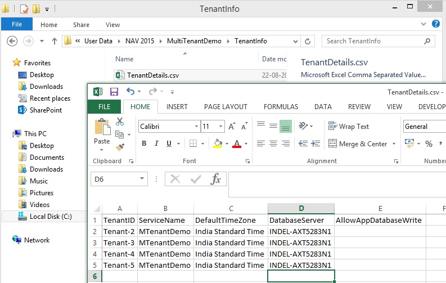Open the Calibri font name dropdown
446x283 pixels.
[x=196, y=127]
